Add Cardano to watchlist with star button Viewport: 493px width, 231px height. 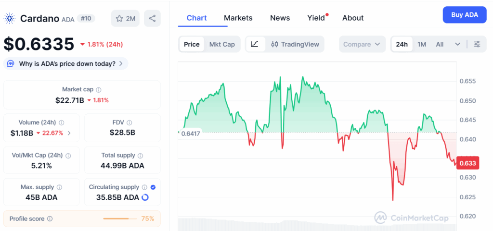(x=125, y=19)
